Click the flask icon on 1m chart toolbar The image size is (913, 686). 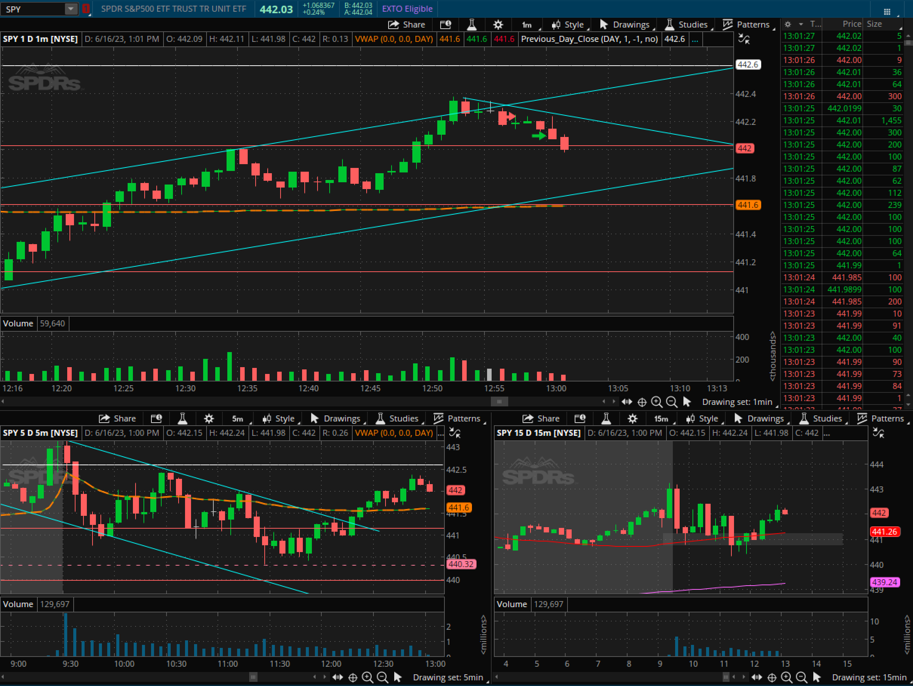(472, 25)
